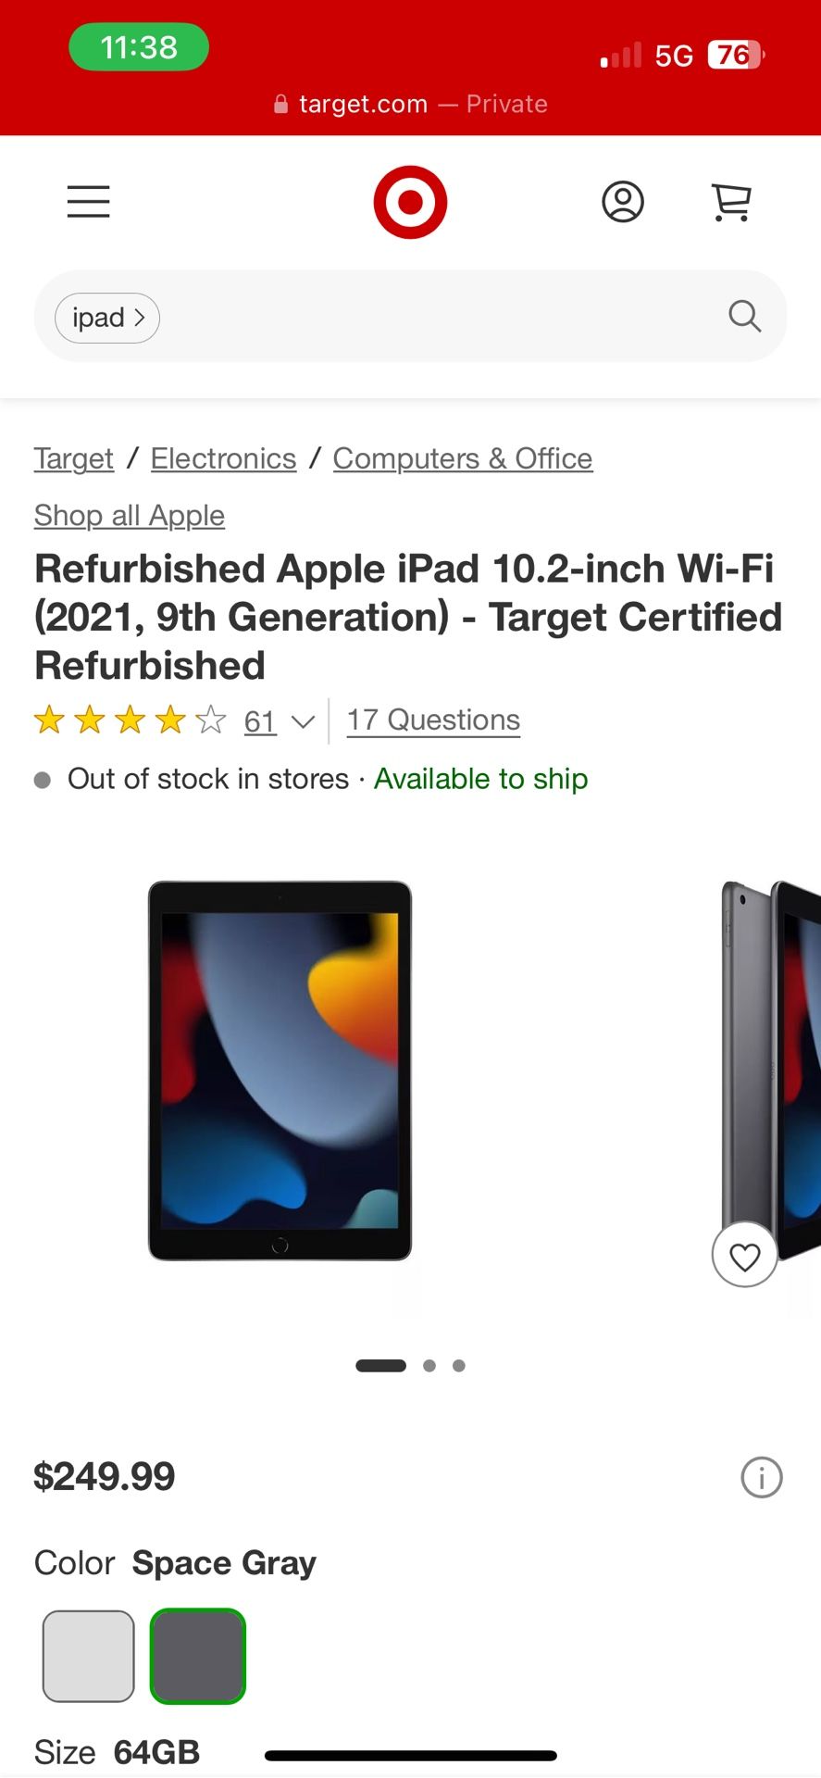Select the second carousel dot

point(429,1364)
